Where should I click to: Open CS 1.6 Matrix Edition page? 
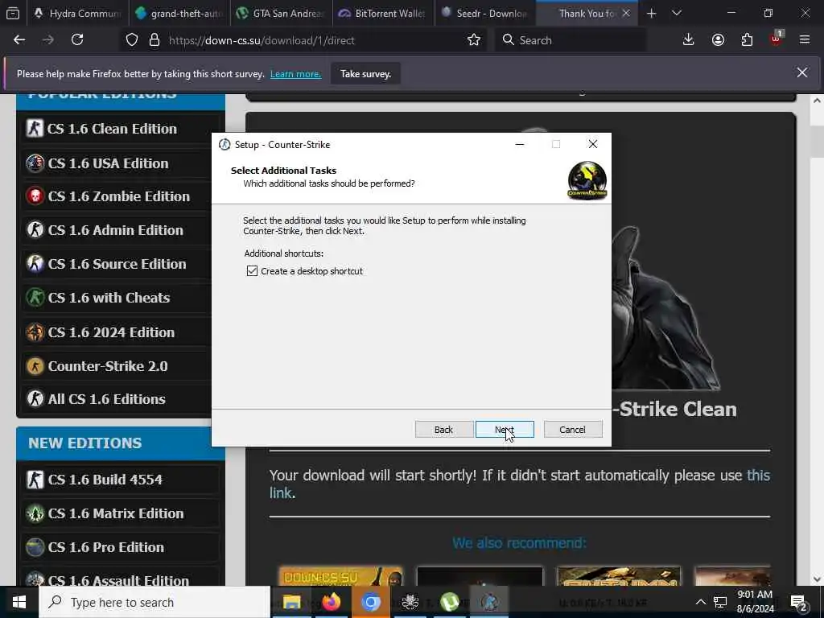pos(116,513)
